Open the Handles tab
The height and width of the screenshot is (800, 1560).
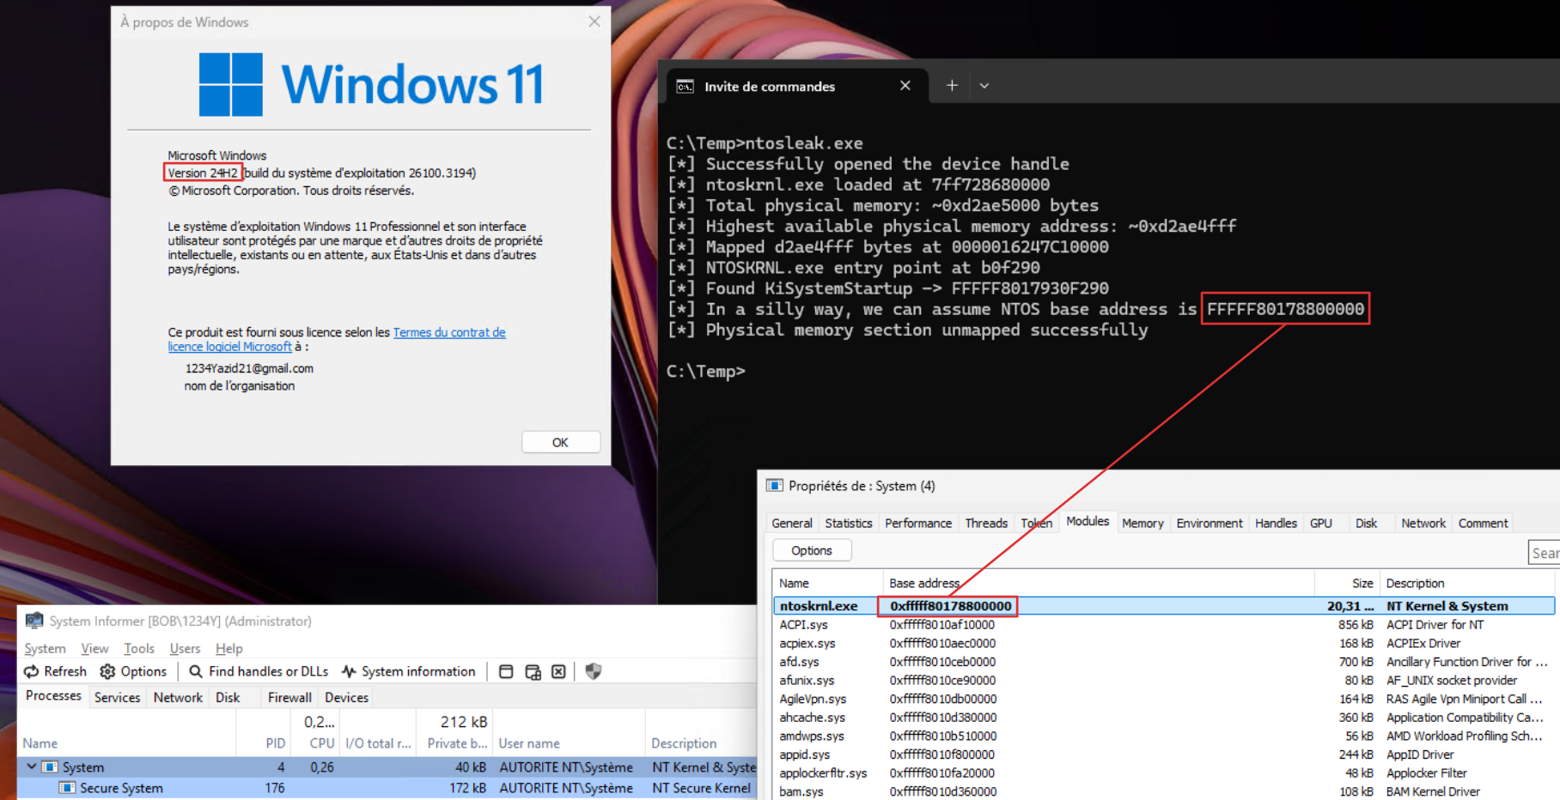1276,523
